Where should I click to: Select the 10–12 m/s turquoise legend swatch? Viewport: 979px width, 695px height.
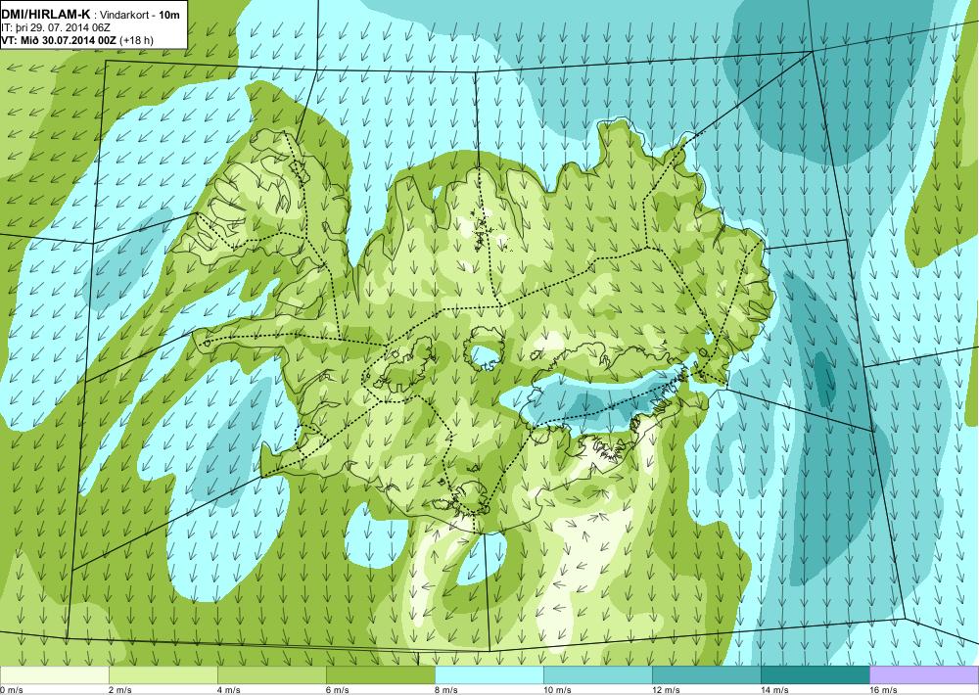pyautogui.click(x=598, y=675)
